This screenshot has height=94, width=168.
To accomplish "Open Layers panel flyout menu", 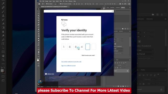I will pos(130,60).
